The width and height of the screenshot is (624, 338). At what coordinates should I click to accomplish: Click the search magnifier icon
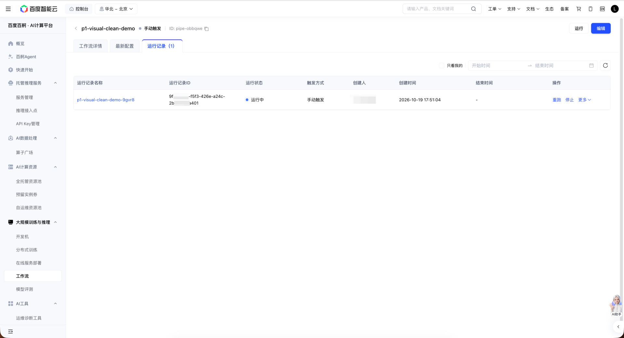(474, 9)
